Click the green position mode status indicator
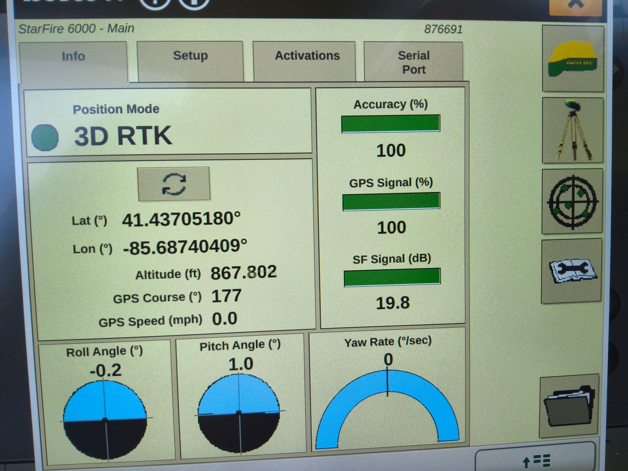 [x=45, y=137]
